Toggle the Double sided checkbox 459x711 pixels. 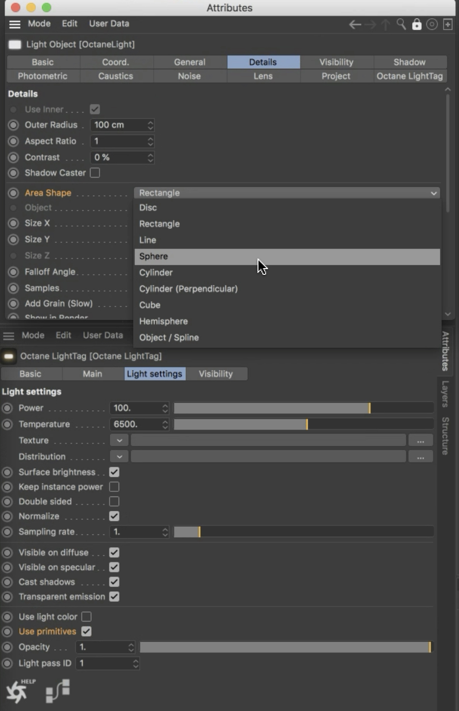point(114,501)
